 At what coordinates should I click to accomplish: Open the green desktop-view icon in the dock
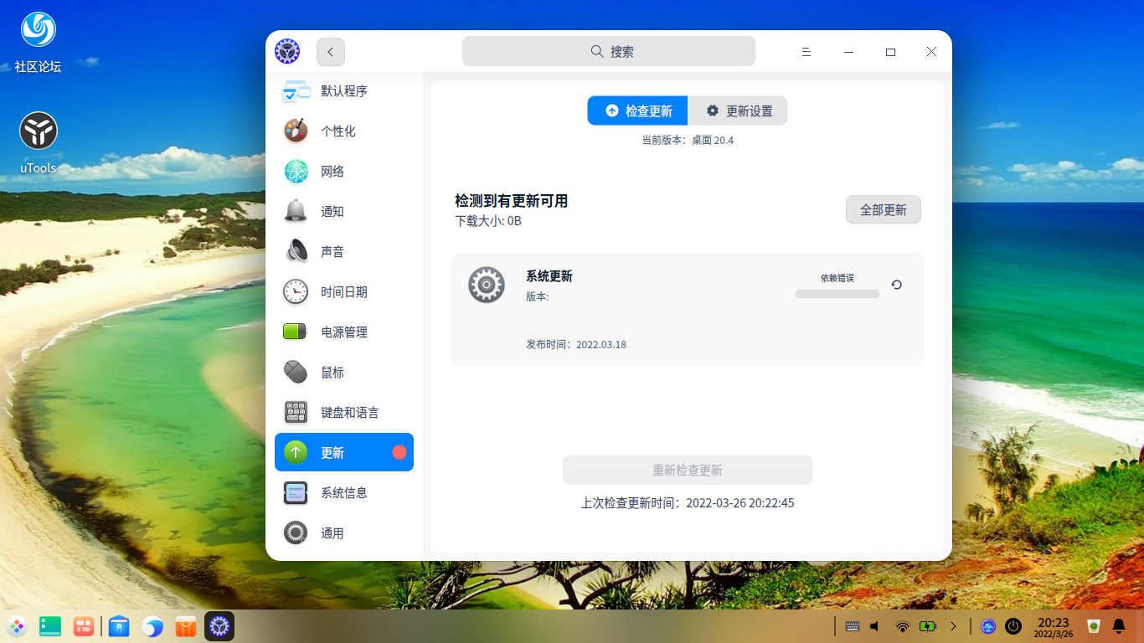click(50, 626)
